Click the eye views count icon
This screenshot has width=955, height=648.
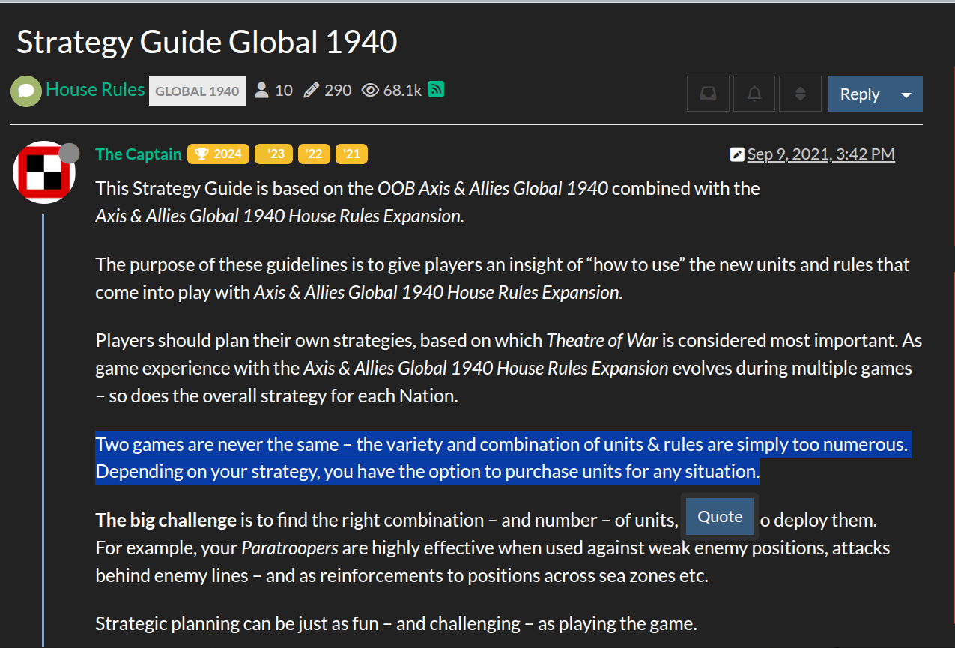(x=370, y=91)
